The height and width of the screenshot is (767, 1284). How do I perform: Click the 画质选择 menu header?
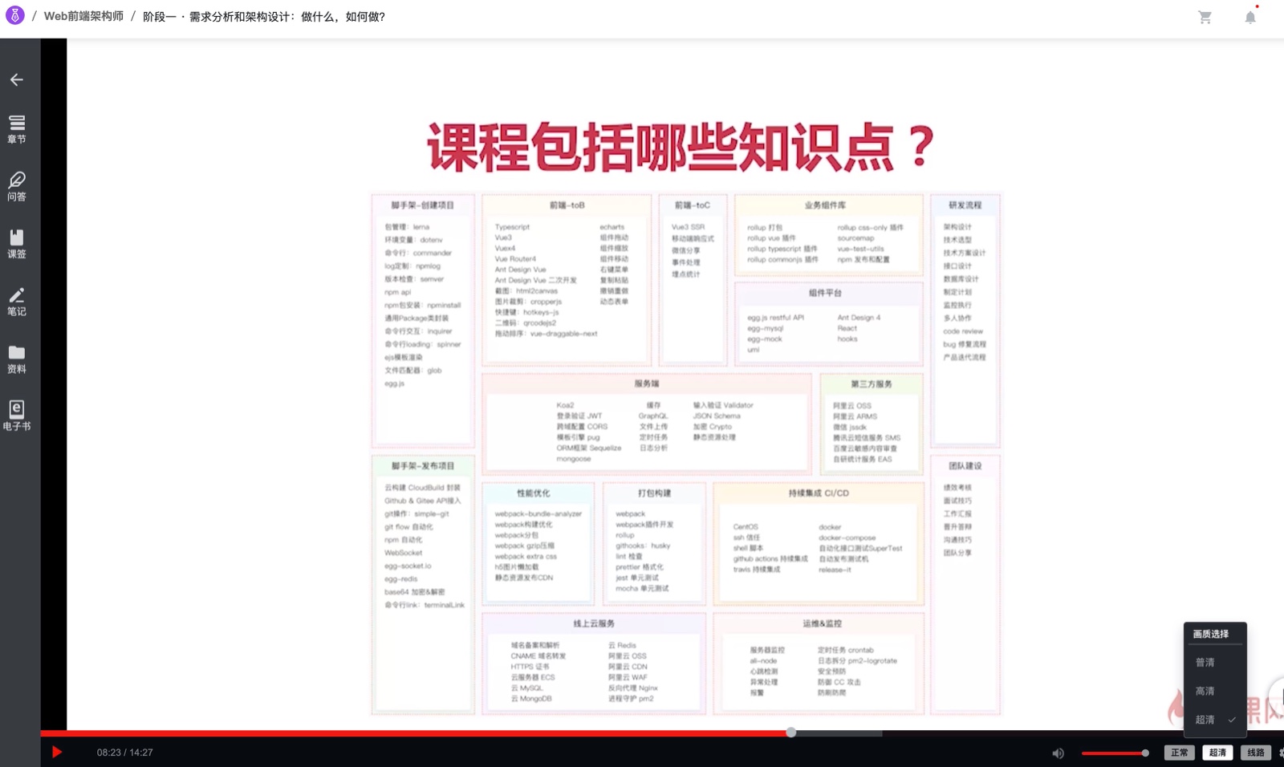pyautogui.click(x=1210, y=634)
